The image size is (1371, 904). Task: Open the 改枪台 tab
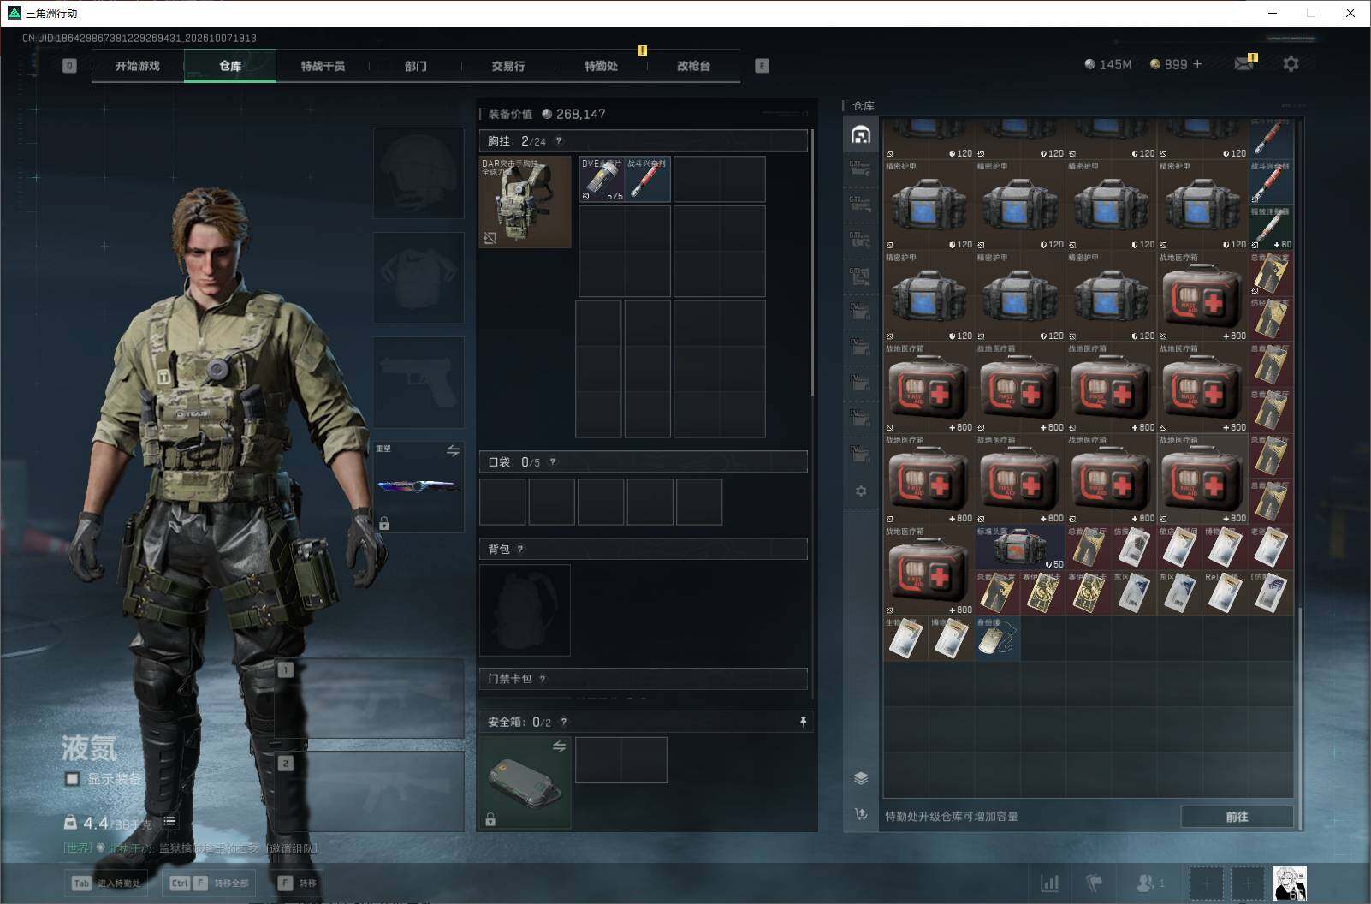(693, 66)
